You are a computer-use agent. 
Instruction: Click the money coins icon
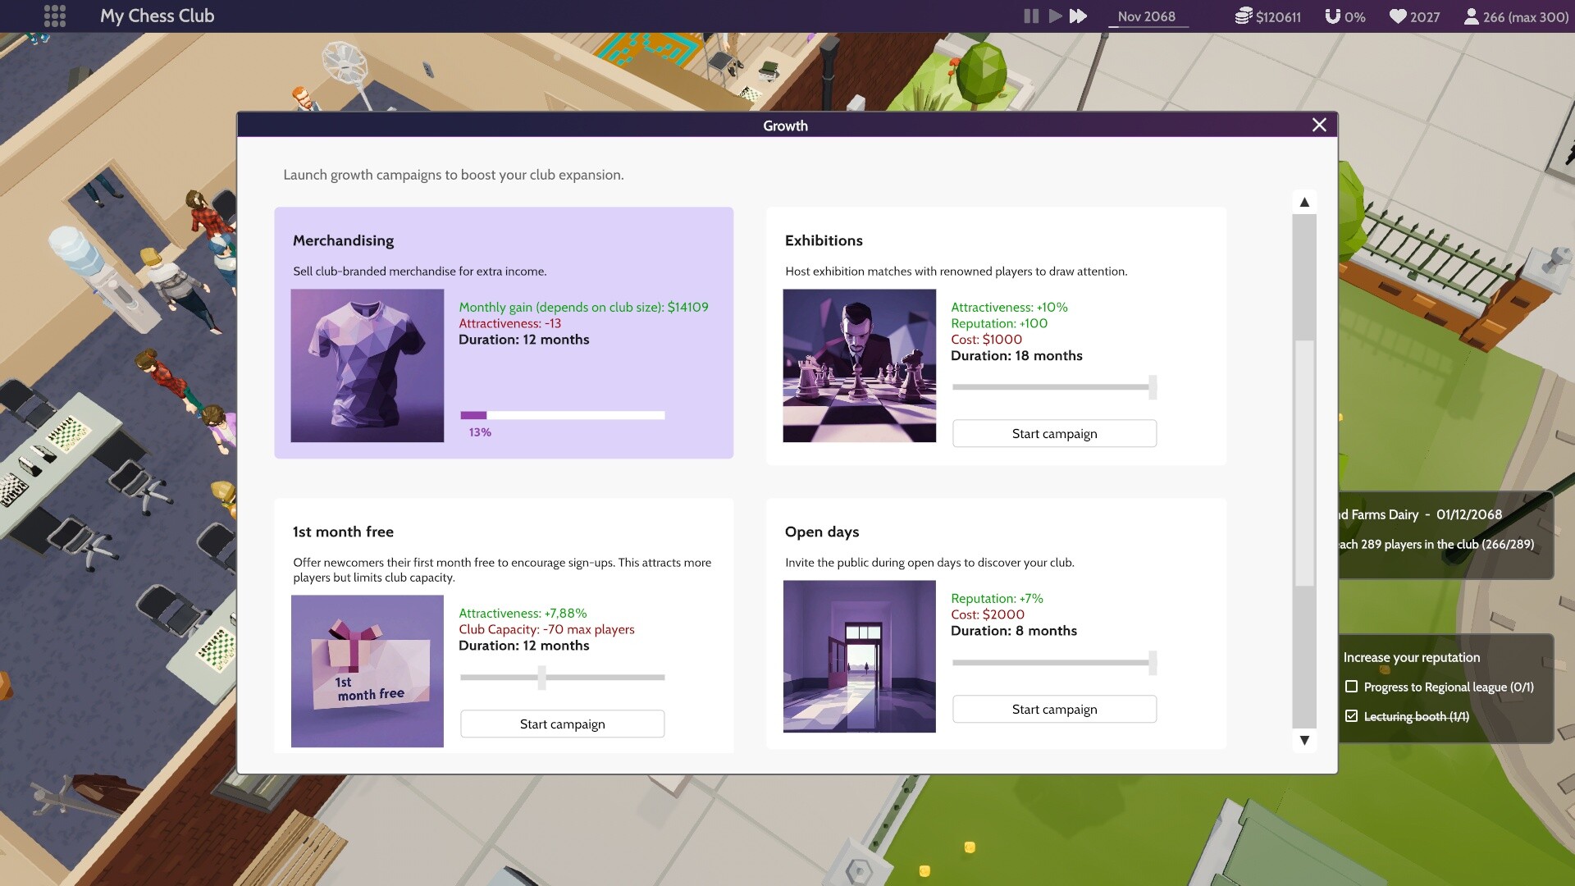1244,16
